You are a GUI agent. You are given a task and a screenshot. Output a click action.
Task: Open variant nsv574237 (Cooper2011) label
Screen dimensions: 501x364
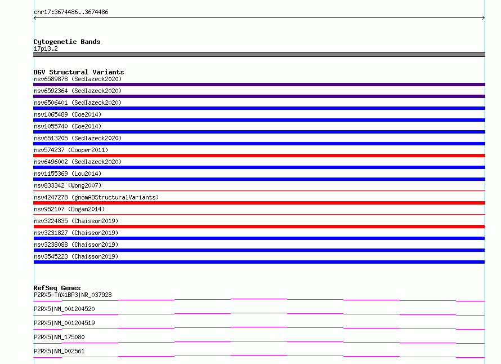[71, 150]
